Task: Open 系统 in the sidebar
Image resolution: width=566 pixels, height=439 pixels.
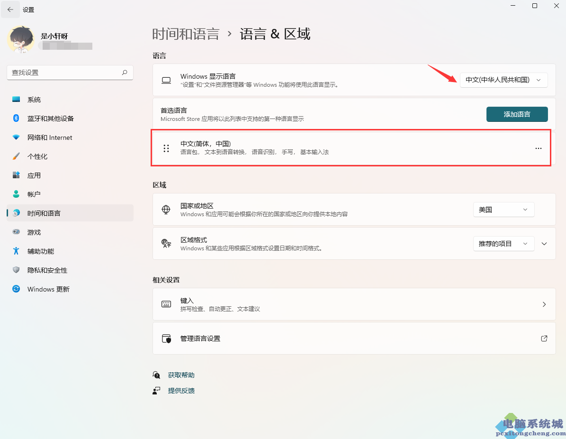Action: (70, 100)
